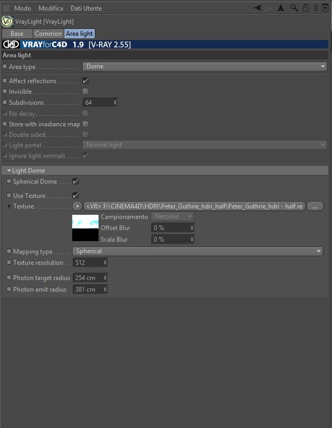332x428 pixels.
Task: Click keyframe dot beside Store with irradiance map
Action: tap(5, 124)
